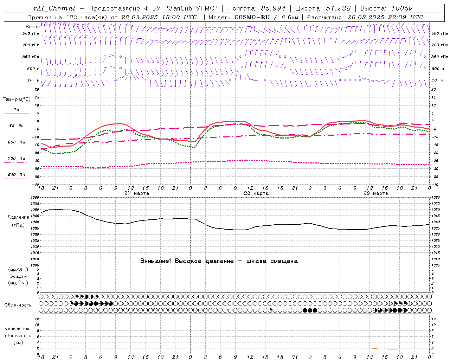Click the left "700 гПа" wind level label

[x=31, y=45]
